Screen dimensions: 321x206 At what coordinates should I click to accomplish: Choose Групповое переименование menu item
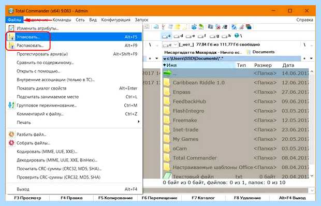coord(75,106)
